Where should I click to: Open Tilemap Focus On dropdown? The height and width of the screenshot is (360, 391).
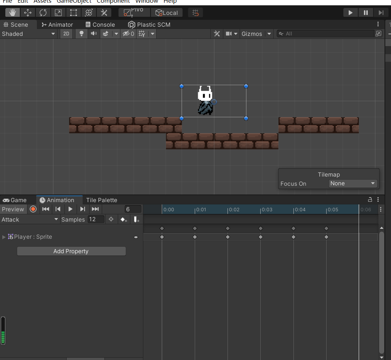[x=353, y=183]
